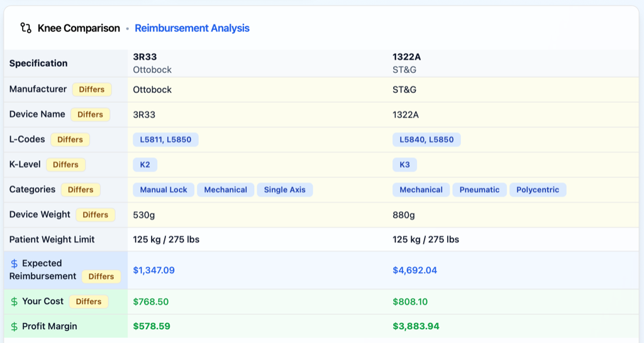This screenshot has width=644, height=343.
Task: Click the $578.59 profit margin value
Action: [152, 327]
